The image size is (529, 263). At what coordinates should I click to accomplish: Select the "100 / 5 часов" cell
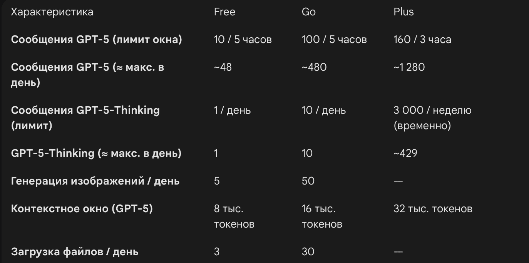point(334,40)
